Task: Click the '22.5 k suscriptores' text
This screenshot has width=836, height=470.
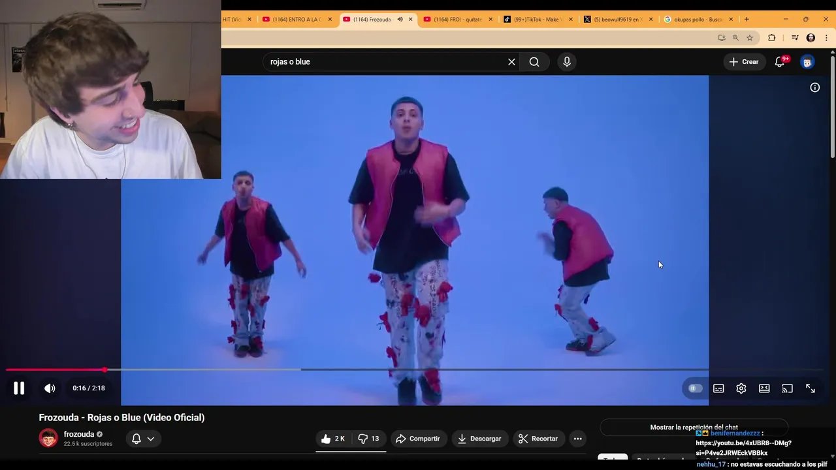Action: 88,444
